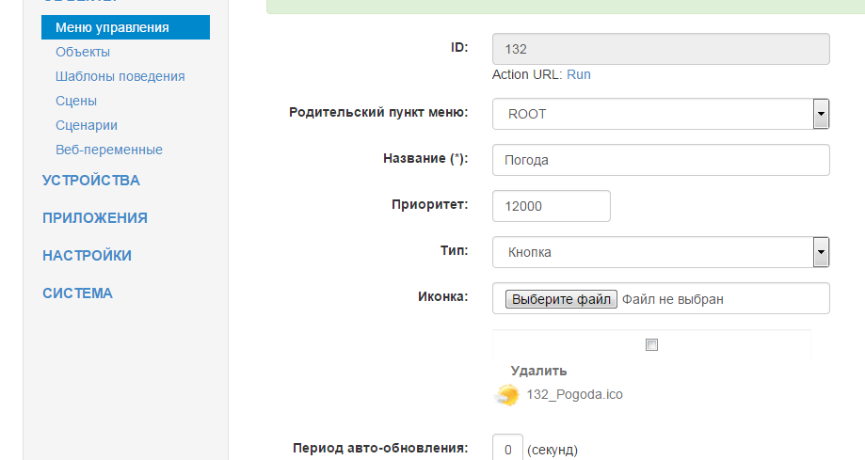
Task: Click the 132_Pogoda.ico file name
Action: point(574,395)
